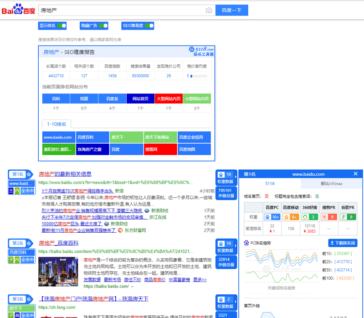
Task: Click the dark blue 珠海房产之窗 tile
Action: (92, 149)
